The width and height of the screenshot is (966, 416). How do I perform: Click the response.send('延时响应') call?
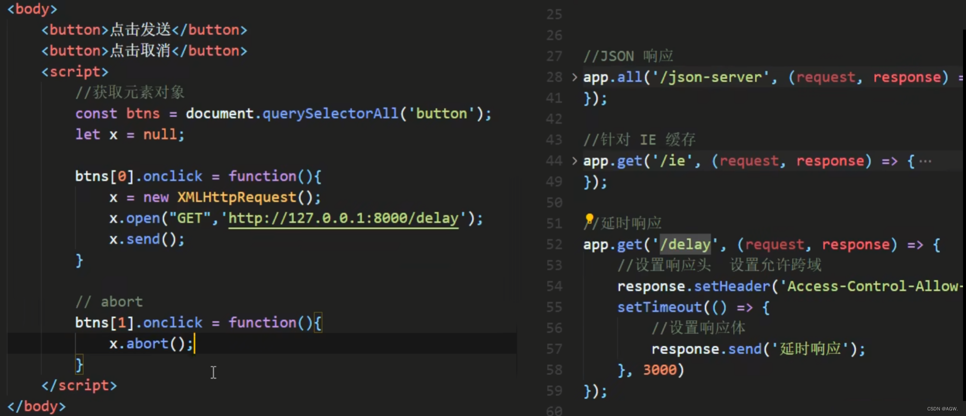[x=758, y=349]
